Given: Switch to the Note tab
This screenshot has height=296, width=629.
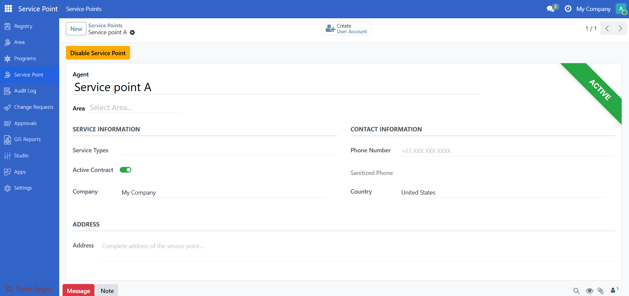Looking at the screenshot, I should point(107,291).
